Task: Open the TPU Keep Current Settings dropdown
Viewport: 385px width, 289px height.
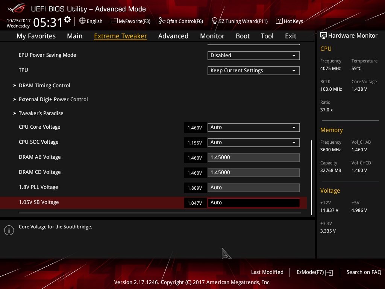Action: (x=254, y=71)
